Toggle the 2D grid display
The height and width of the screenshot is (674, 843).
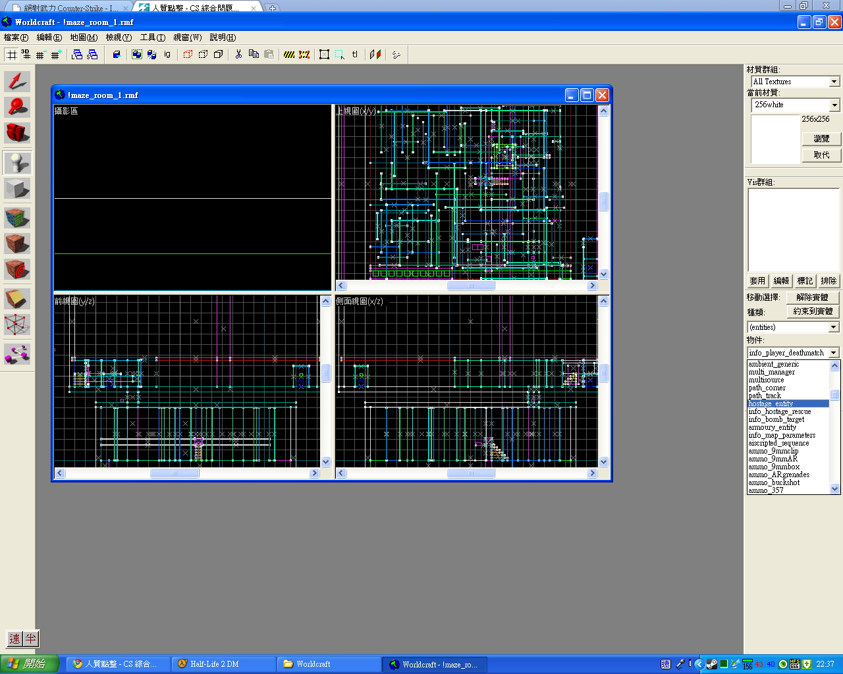[x=12, y=55]
